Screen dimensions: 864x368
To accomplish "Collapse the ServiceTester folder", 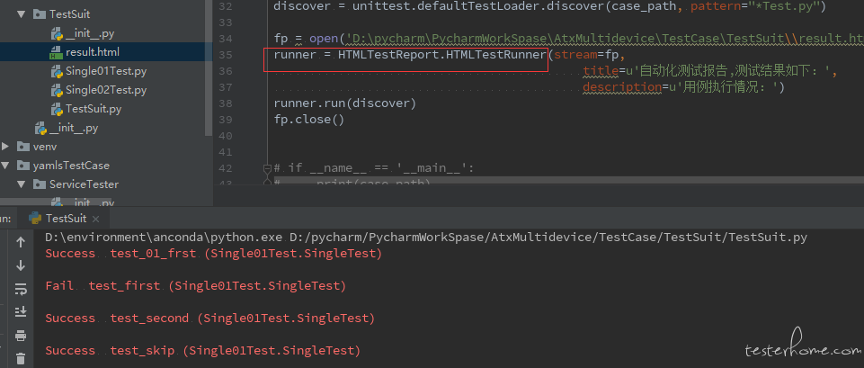I will (x=22, y=184).
